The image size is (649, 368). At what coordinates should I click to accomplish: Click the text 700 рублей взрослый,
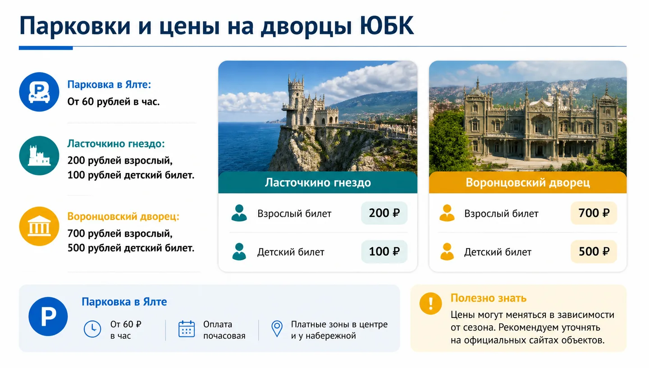pyautogui.click(x=120, y=234)
